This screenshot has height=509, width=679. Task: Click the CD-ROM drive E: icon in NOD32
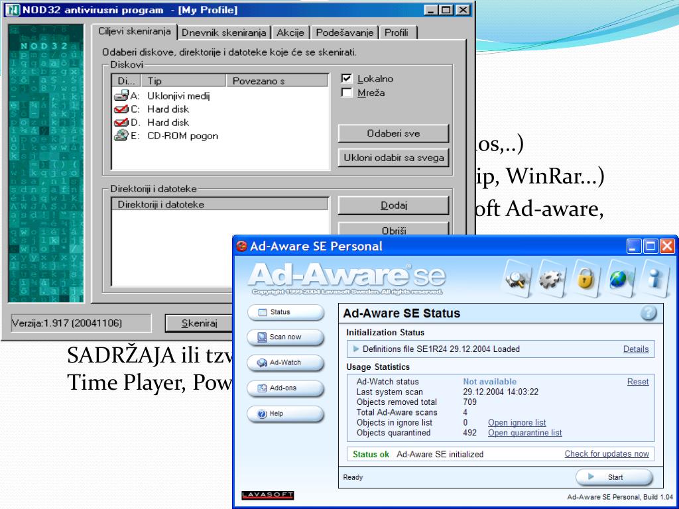[121, 135]
